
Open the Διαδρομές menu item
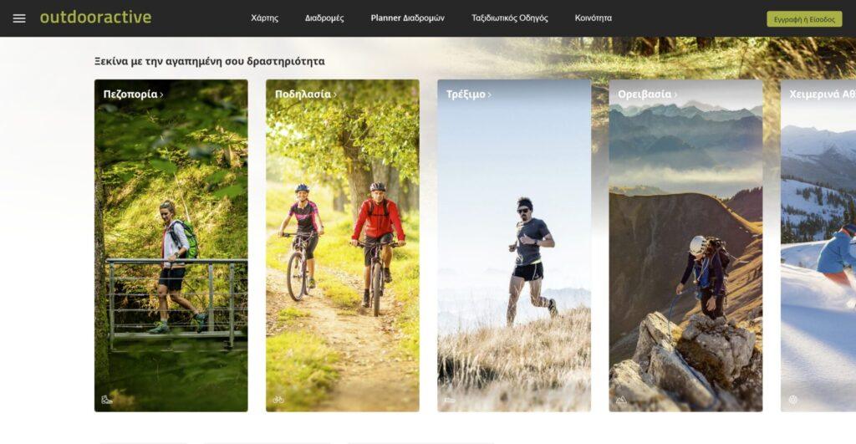(324, 18)
